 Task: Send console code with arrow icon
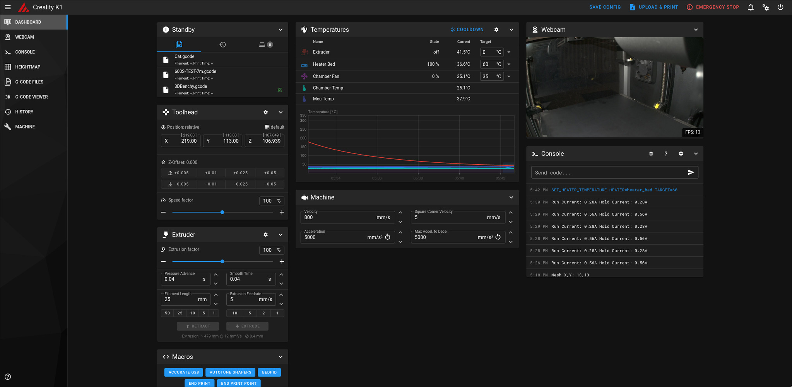click(691, 172)
